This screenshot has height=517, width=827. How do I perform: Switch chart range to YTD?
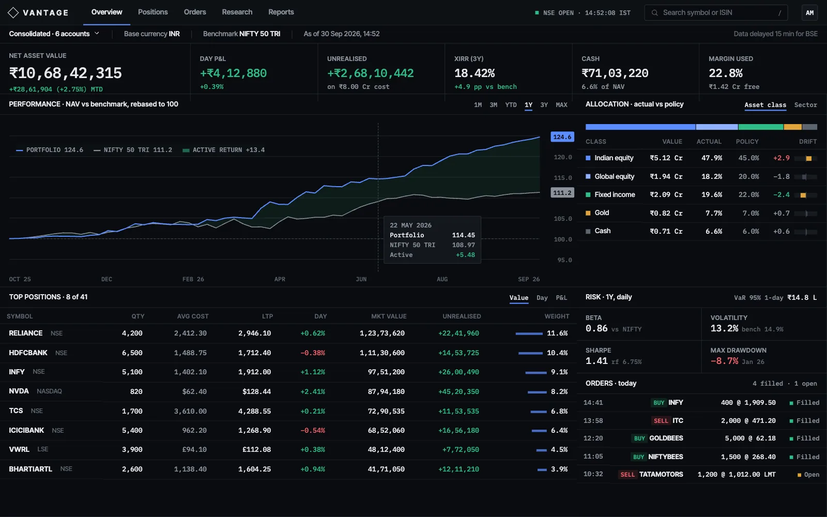click(x=511, y=105)
